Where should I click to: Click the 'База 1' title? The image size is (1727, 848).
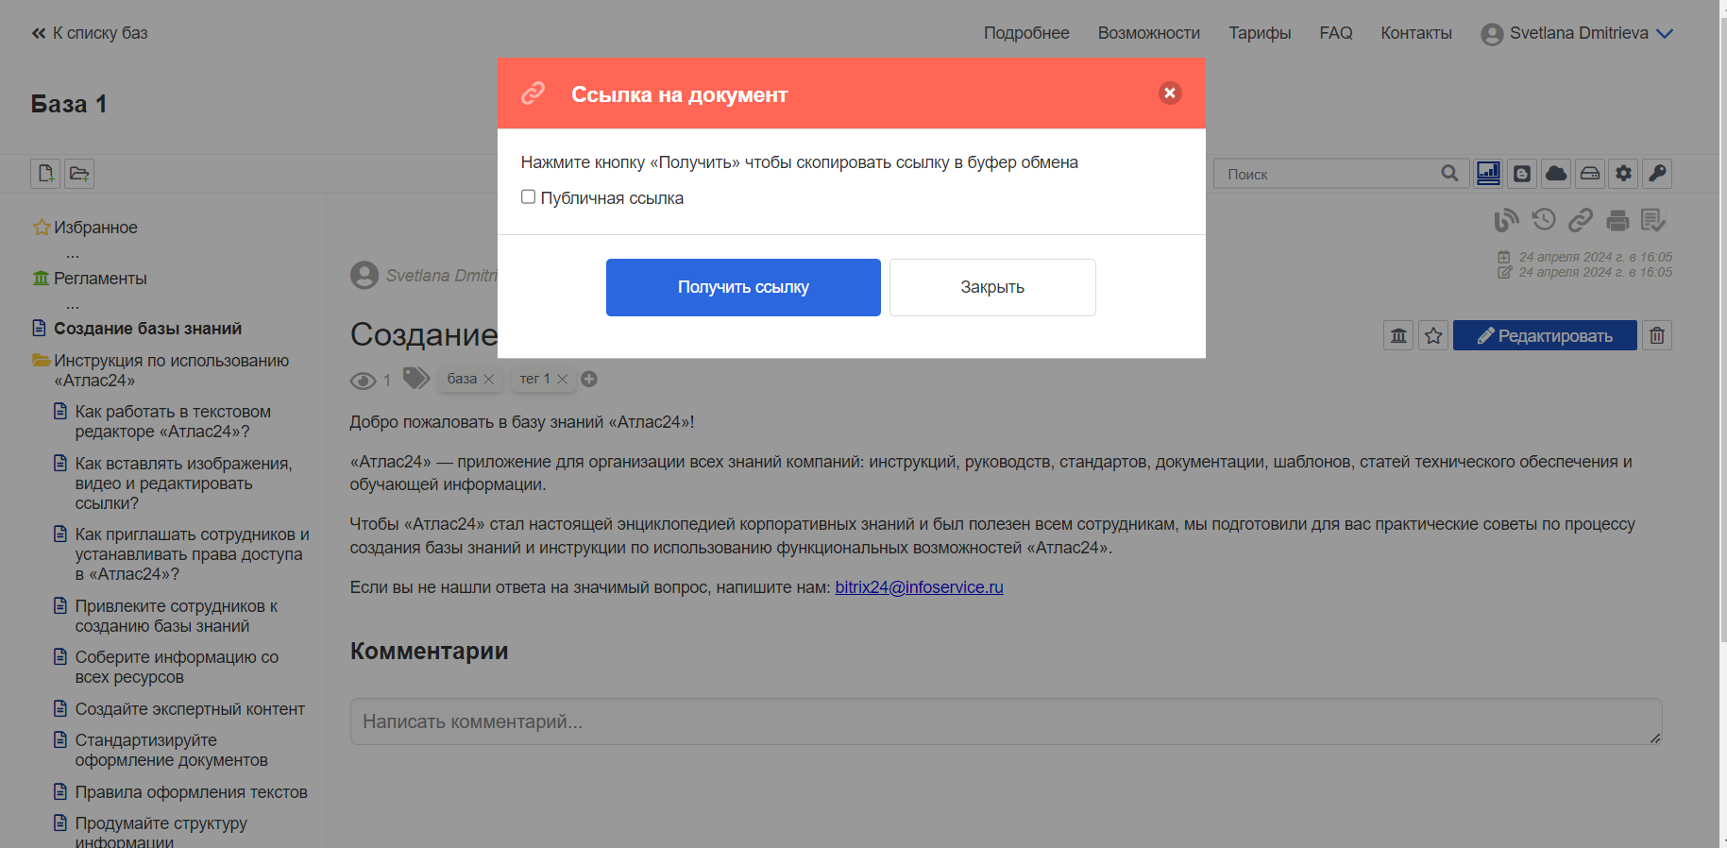[69, 104]
